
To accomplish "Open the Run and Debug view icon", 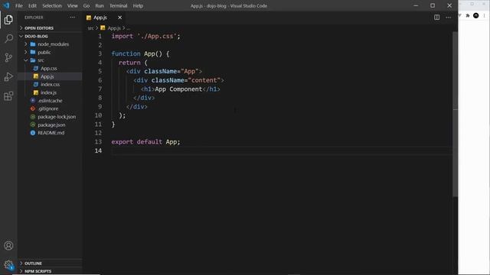I will coord(8,76).
